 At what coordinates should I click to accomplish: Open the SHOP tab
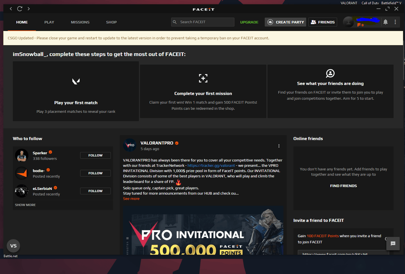[x=111, y=22]
